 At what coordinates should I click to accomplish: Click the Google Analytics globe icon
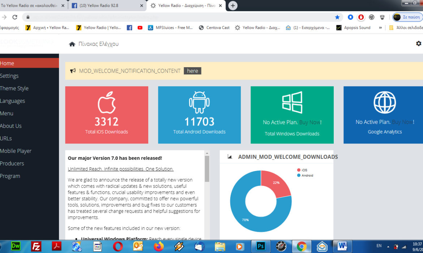[x=385, y=103]
